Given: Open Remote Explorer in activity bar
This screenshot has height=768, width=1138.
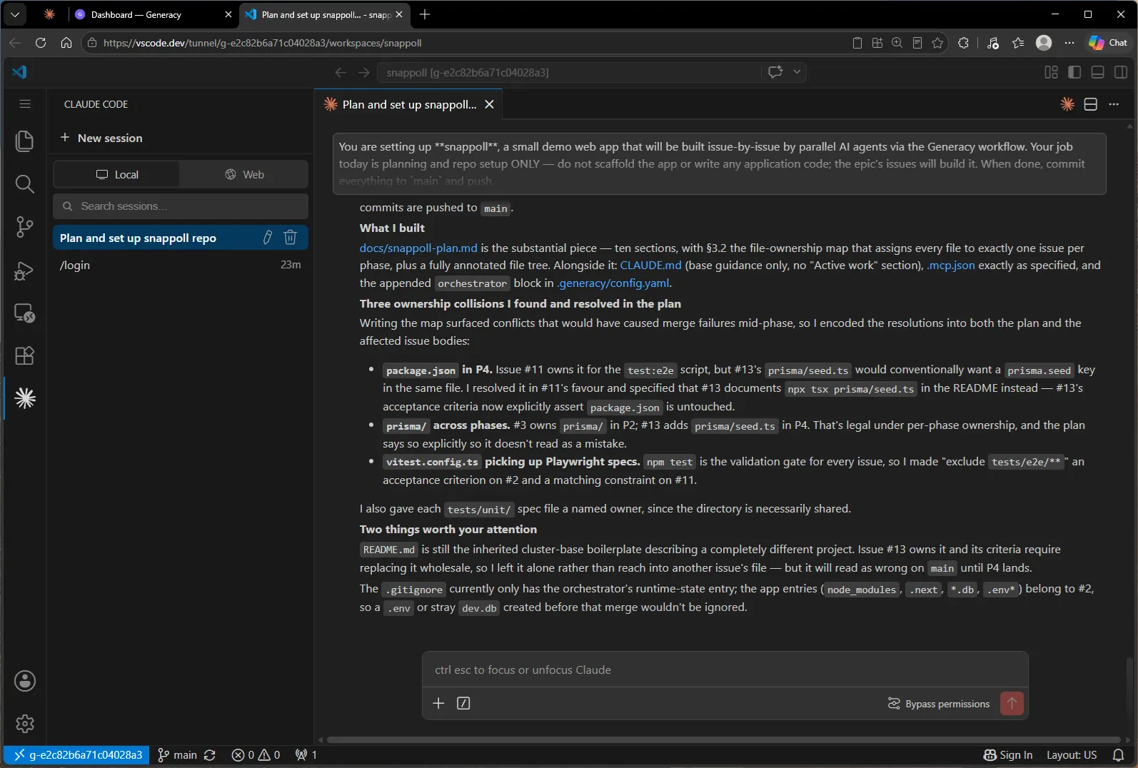Looking at the screenshot, I should 24,313.
